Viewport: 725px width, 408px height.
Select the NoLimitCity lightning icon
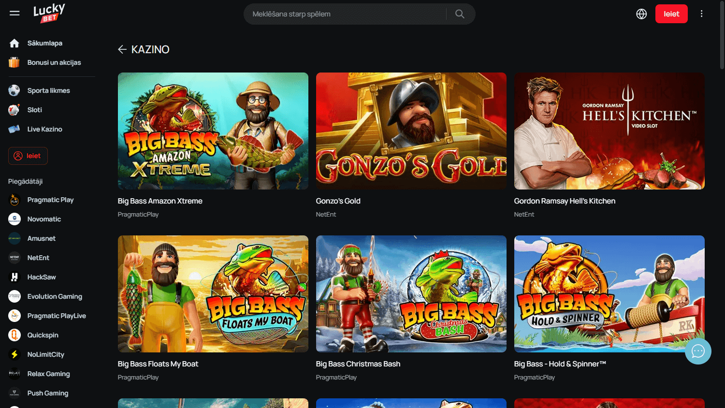pos(14,354)
